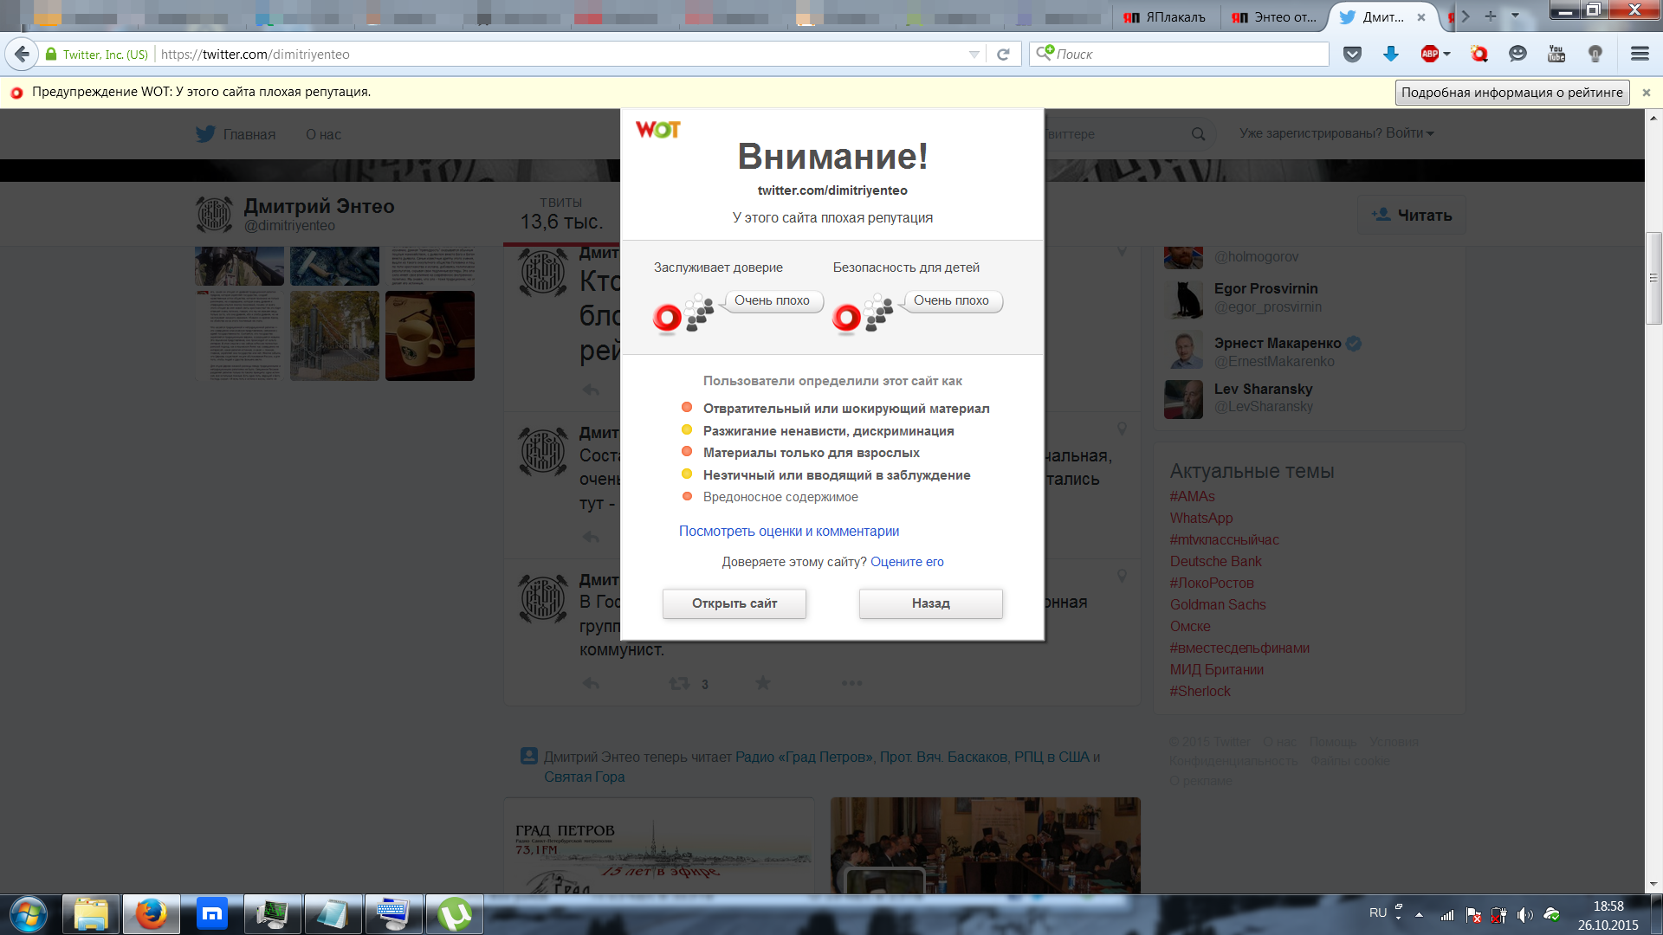
Task: Click the page vertical scrollbar thumb
Action: [x=1653, y=278]
